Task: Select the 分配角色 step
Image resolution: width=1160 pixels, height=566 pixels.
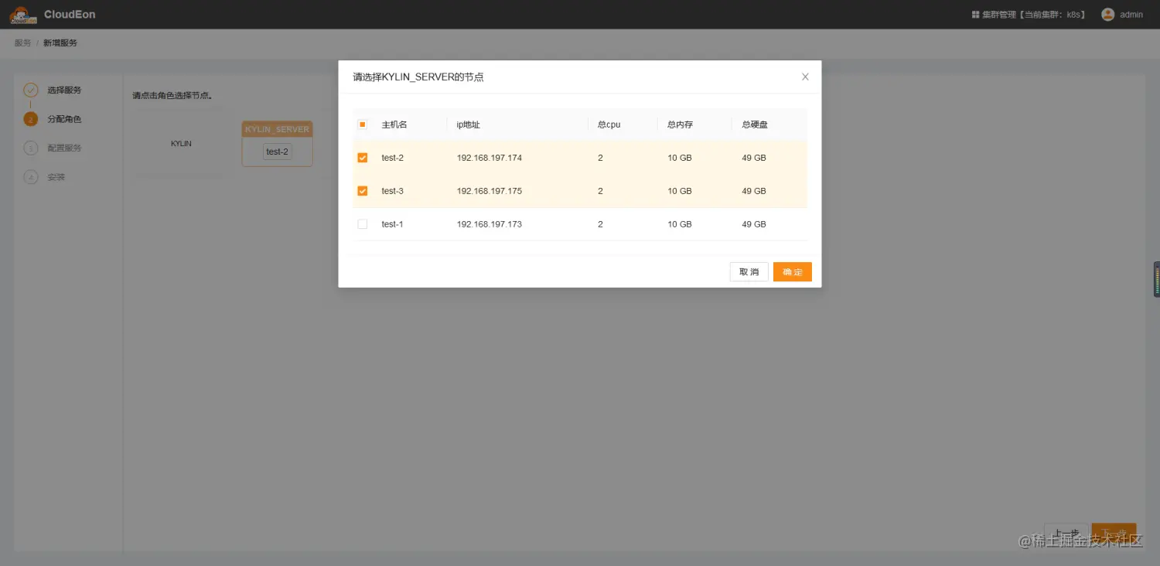Action: click(64, 119)
